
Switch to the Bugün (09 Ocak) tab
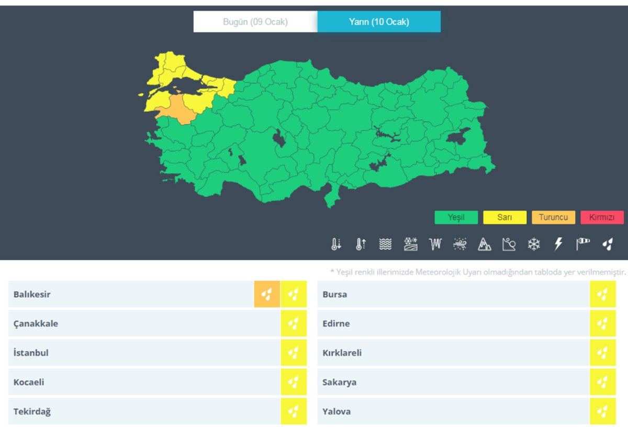(x=255, y=22)
